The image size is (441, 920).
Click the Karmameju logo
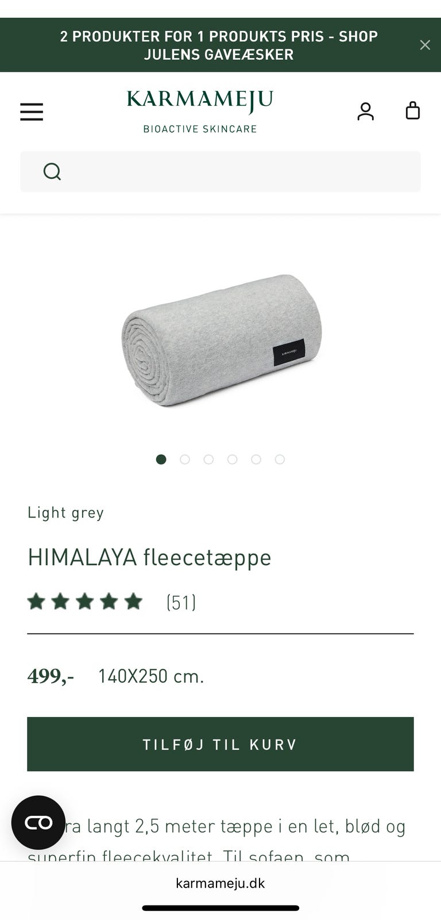(x=200, y=112)
